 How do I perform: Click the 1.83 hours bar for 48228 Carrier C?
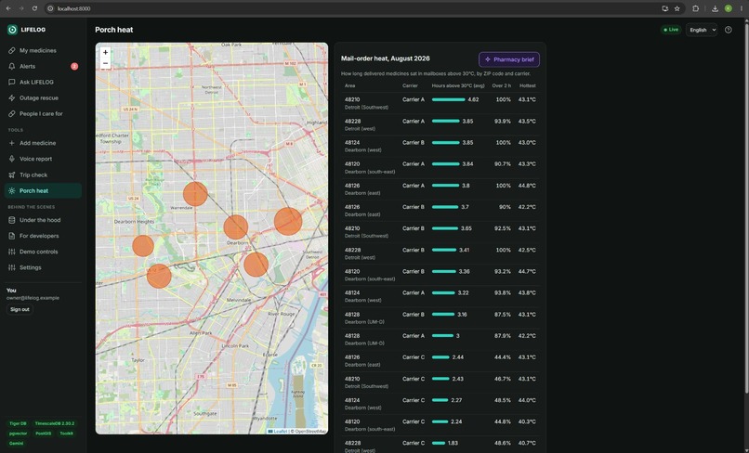point(439,443)
